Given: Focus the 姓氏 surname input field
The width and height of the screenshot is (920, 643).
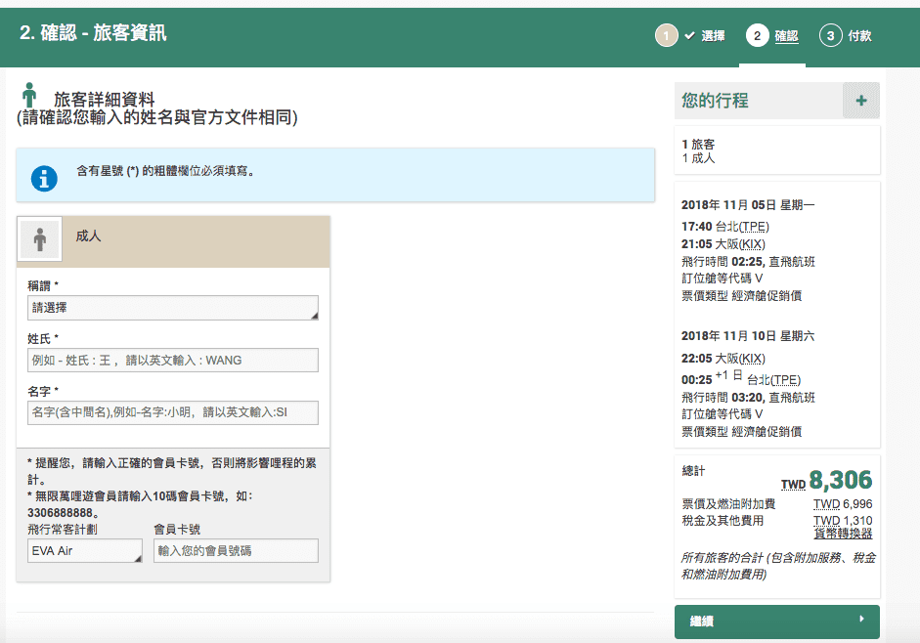Looking at the screenshot, I should tap(173, 361).
